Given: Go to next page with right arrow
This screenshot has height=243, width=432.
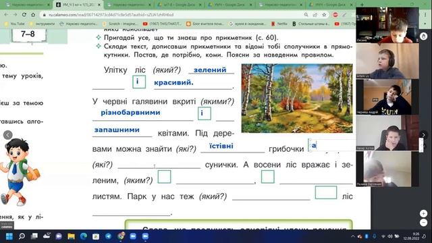Looking at the screenshot, I should [423, 135].
